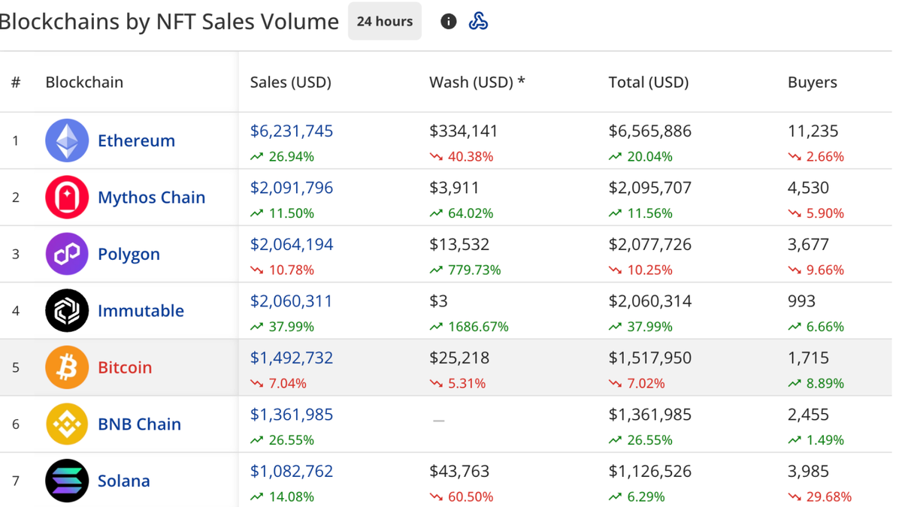This screenshot has width=902, height=507.
Task: Click the Ethereum logo icon
Action: click(x=67, y=140)
